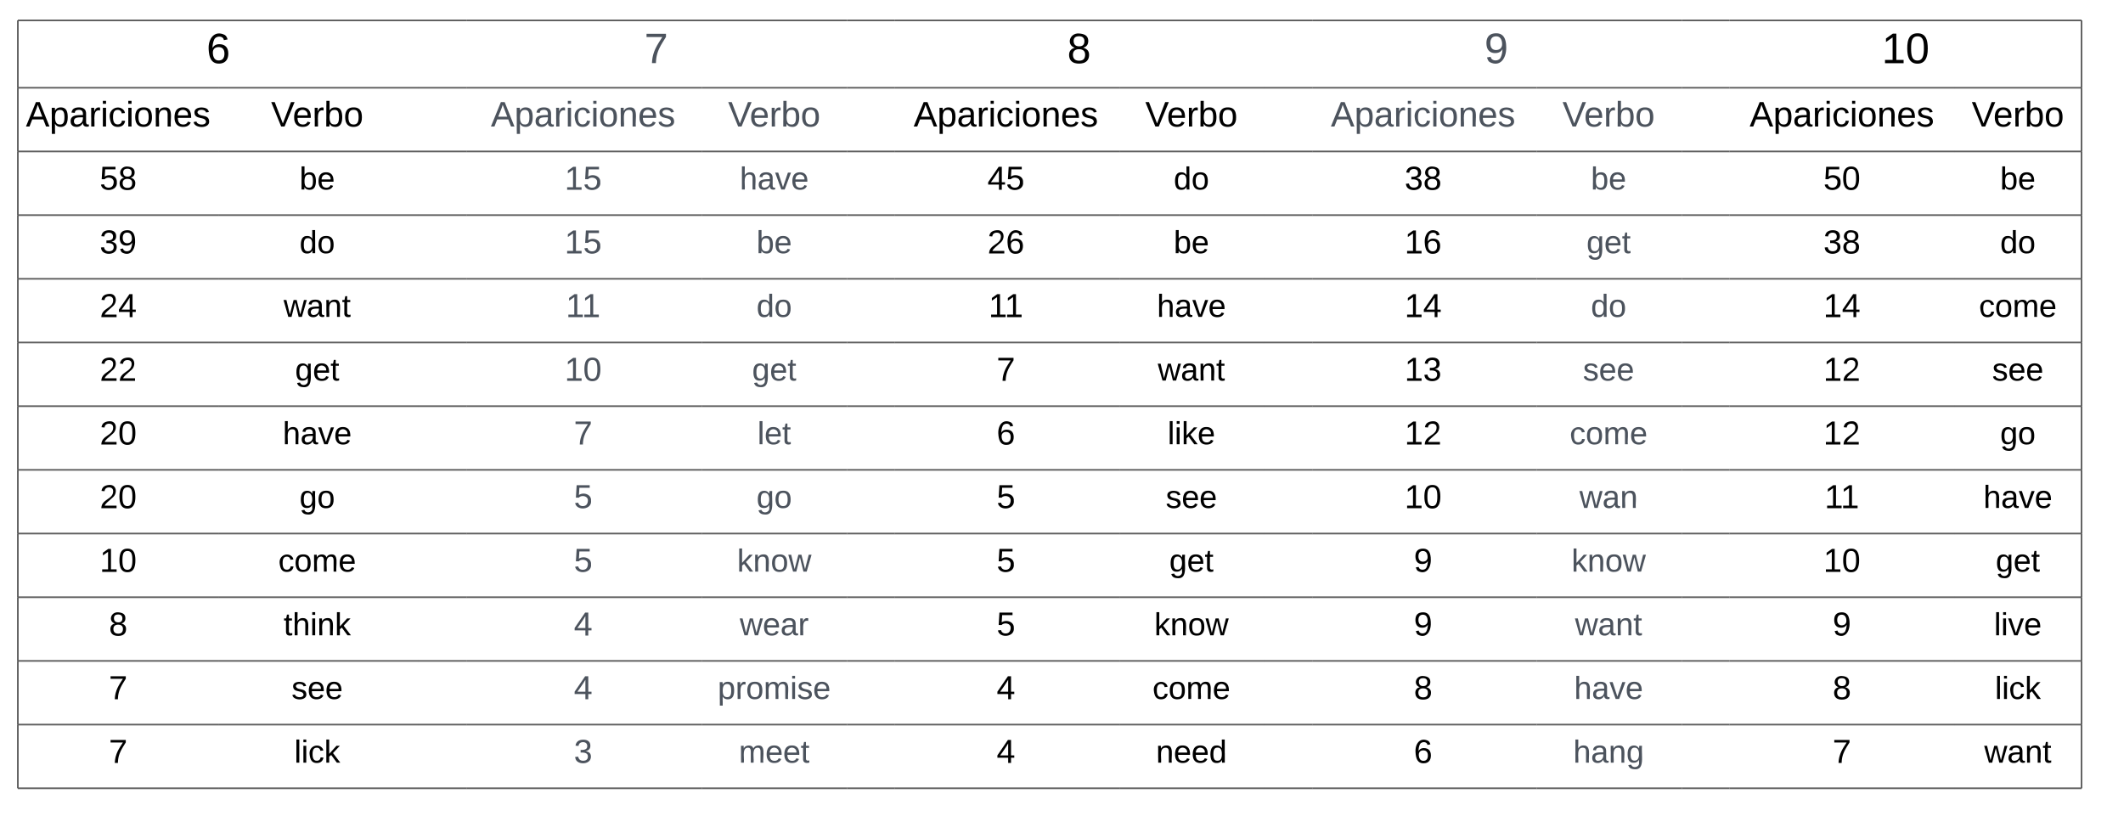Click the group 9 header cell
This screenshot has height=816, width=2107.
(x=1496, y=49)
